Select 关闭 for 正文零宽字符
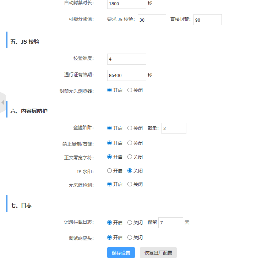The width and height of the screenshot is (257, 262). (130, 157)
